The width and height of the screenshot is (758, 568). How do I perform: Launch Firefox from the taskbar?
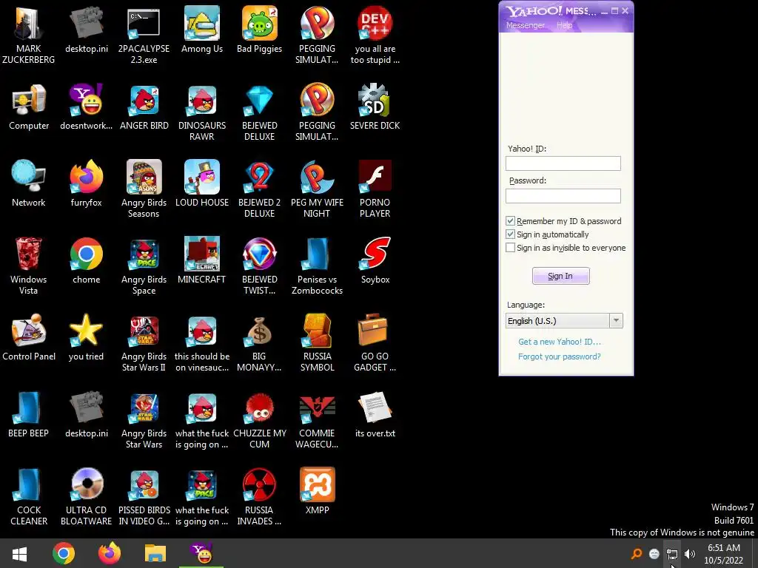pyautogui.click(x=110, y=553)
